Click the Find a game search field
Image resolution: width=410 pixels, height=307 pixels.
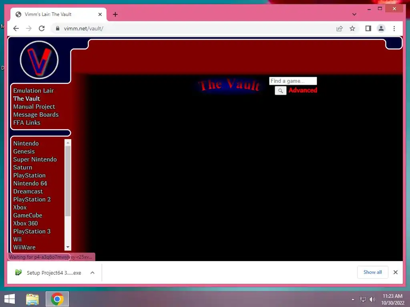pos(293,81)
